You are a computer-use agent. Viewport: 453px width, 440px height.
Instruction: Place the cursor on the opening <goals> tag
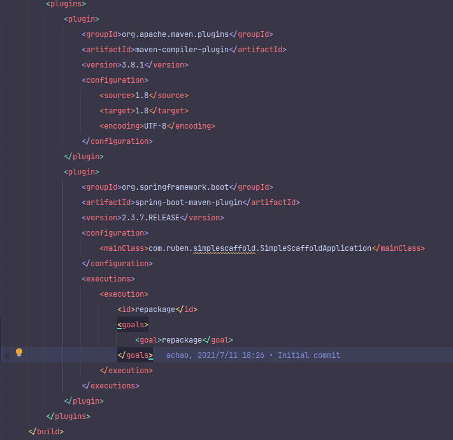click(x=133, y=325)
